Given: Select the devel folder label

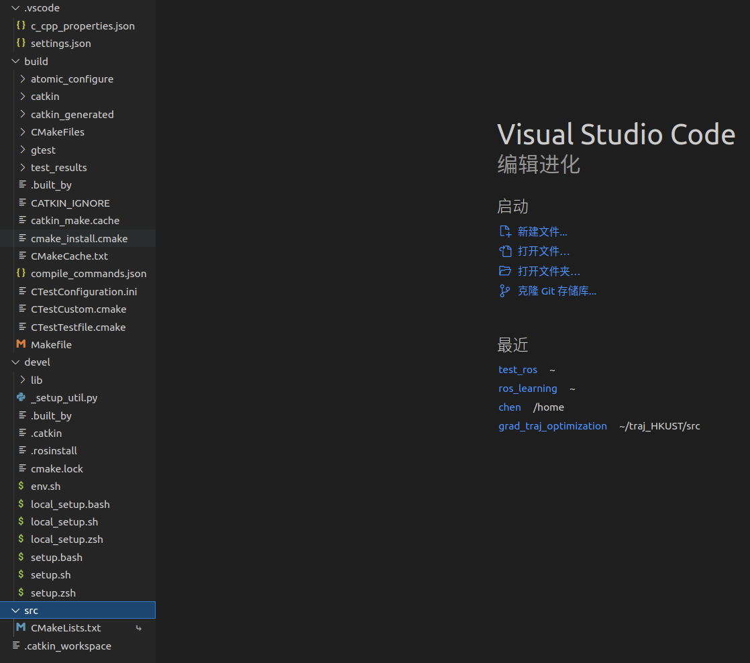Looking at the screenshot, I should tap(37, 362).
